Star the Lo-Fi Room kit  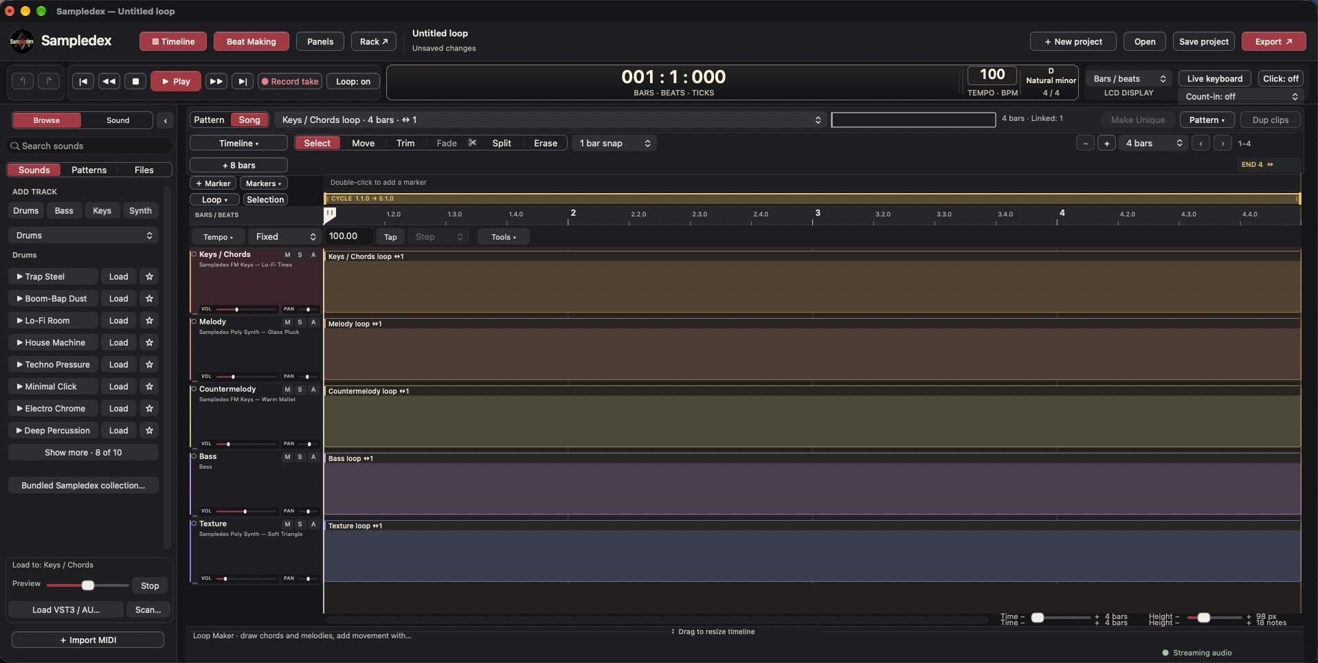click(x=149, y=320)
